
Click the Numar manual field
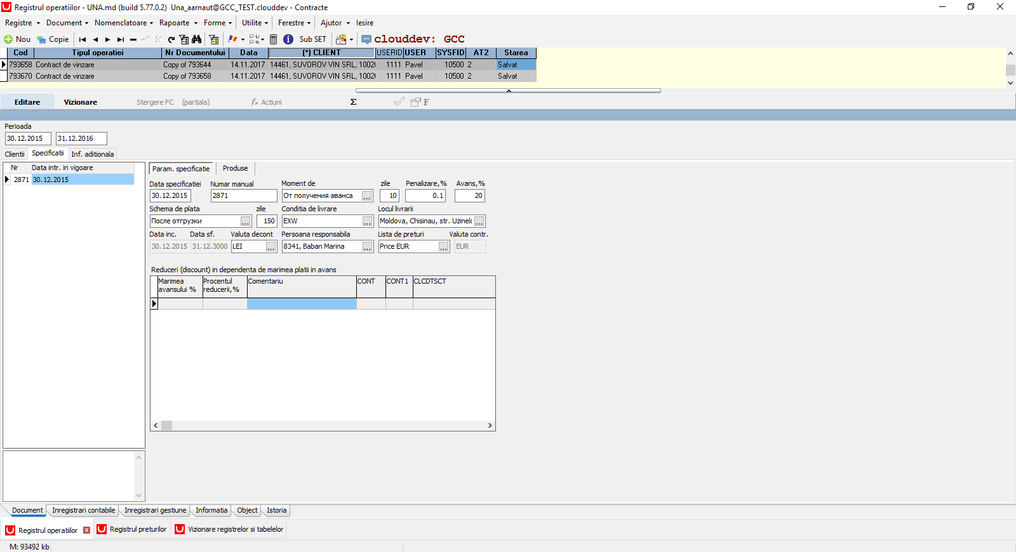(244, 196)
